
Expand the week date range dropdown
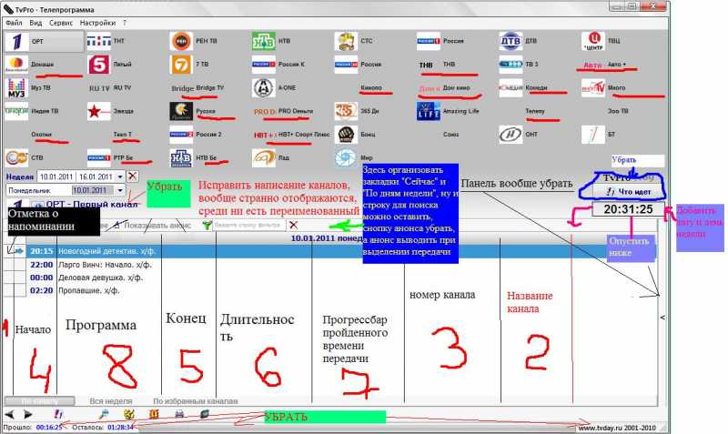pyautogui.click(x=120, y=177)
